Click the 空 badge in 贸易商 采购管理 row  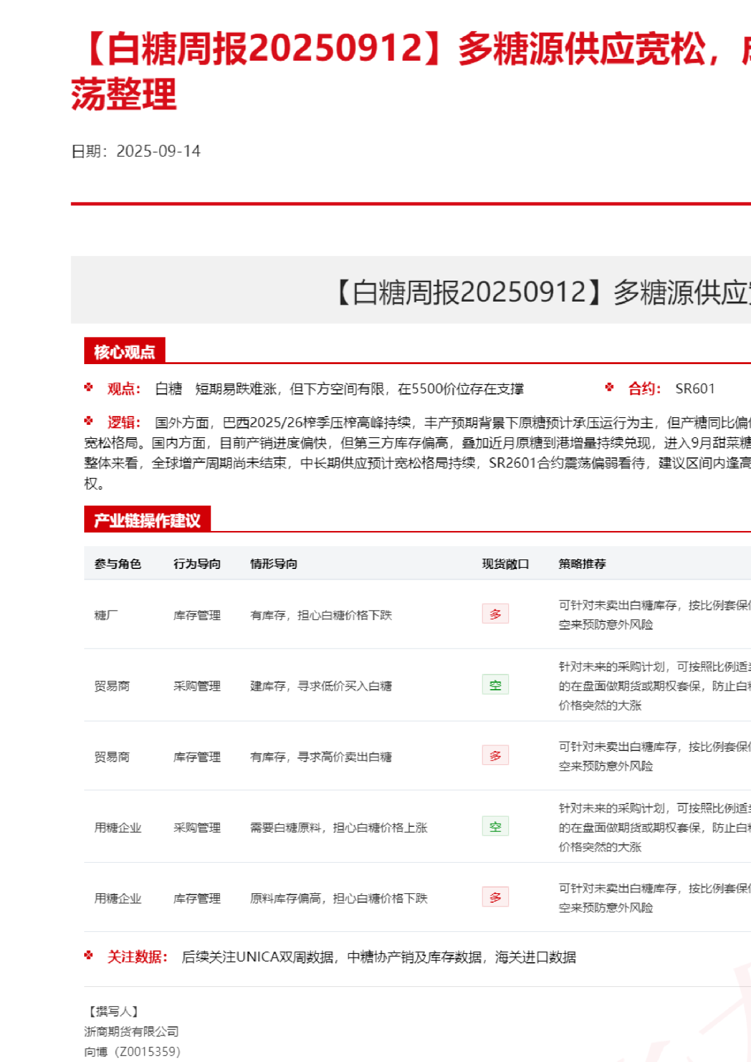click(495, 685)
